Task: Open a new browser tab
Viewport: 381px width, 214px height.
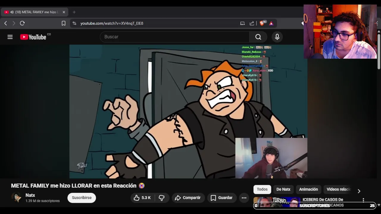Action: tap(74, 12)
